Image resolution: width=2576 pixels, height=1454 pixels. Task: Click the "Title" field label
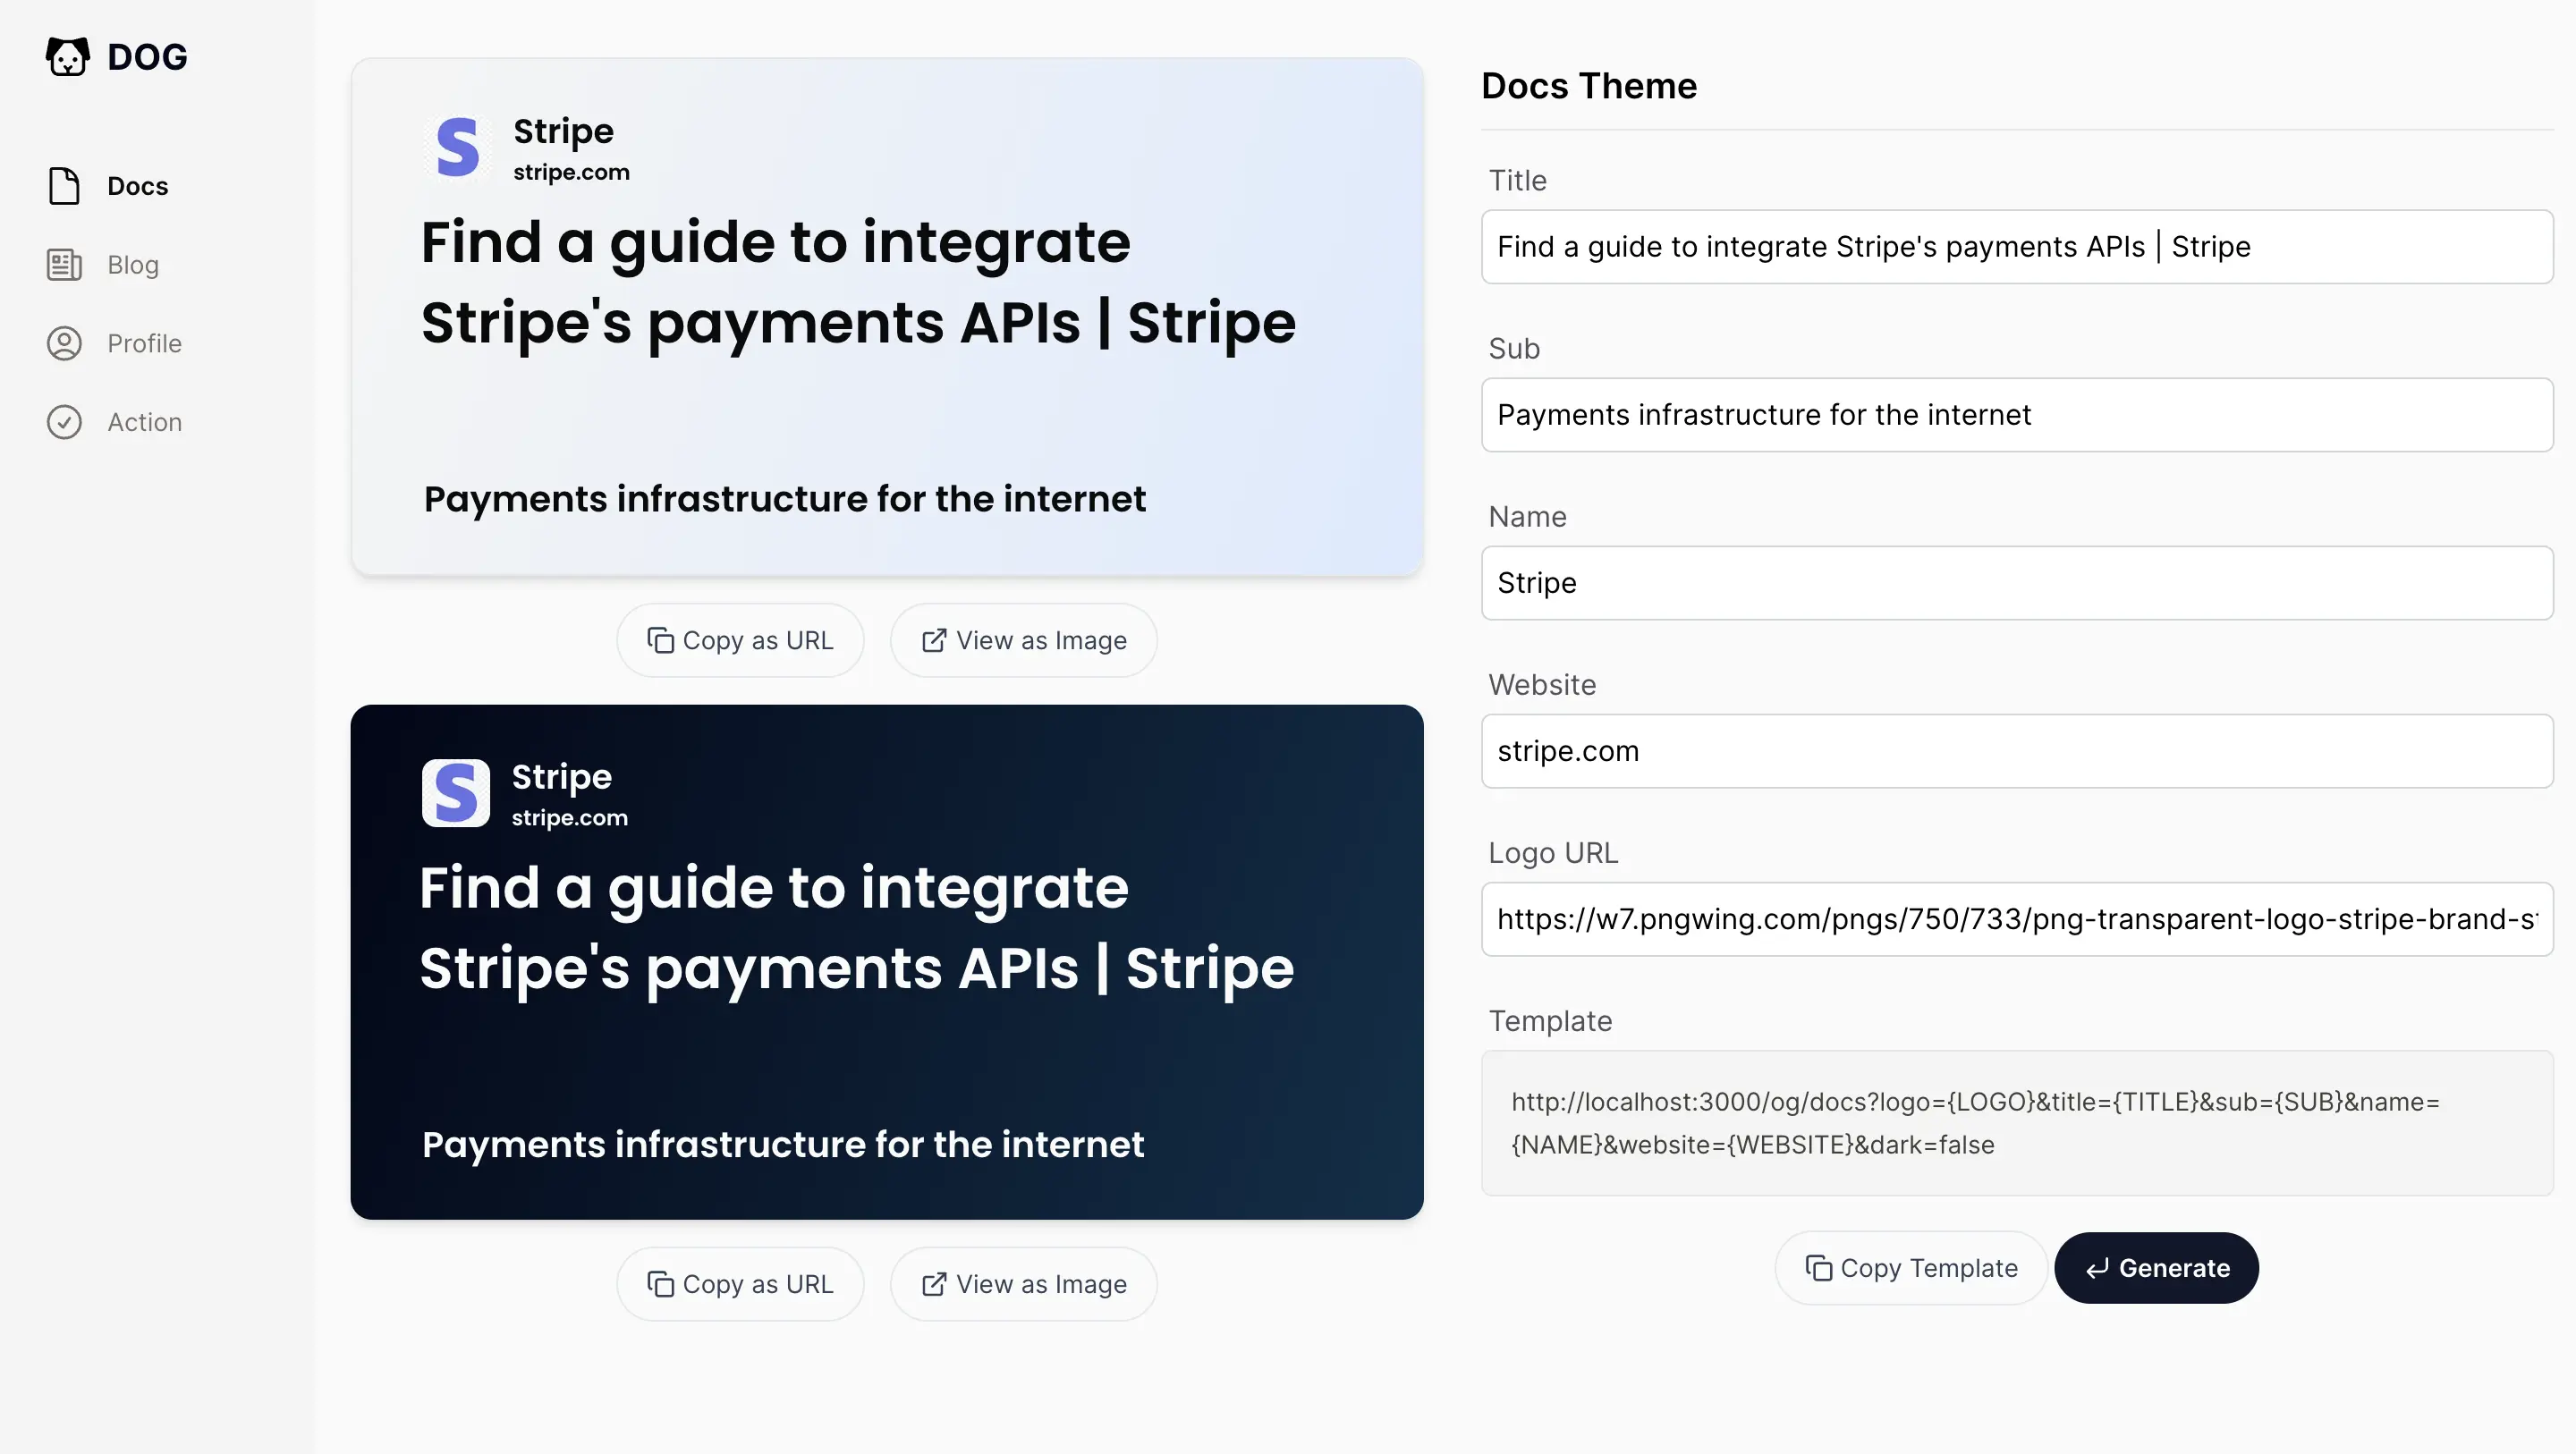(x=1517, y=180)
